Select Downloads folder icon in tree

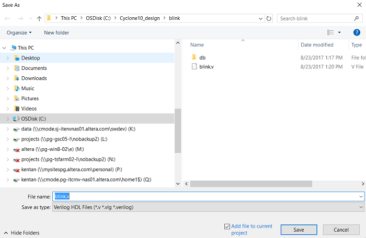point(17,78)
